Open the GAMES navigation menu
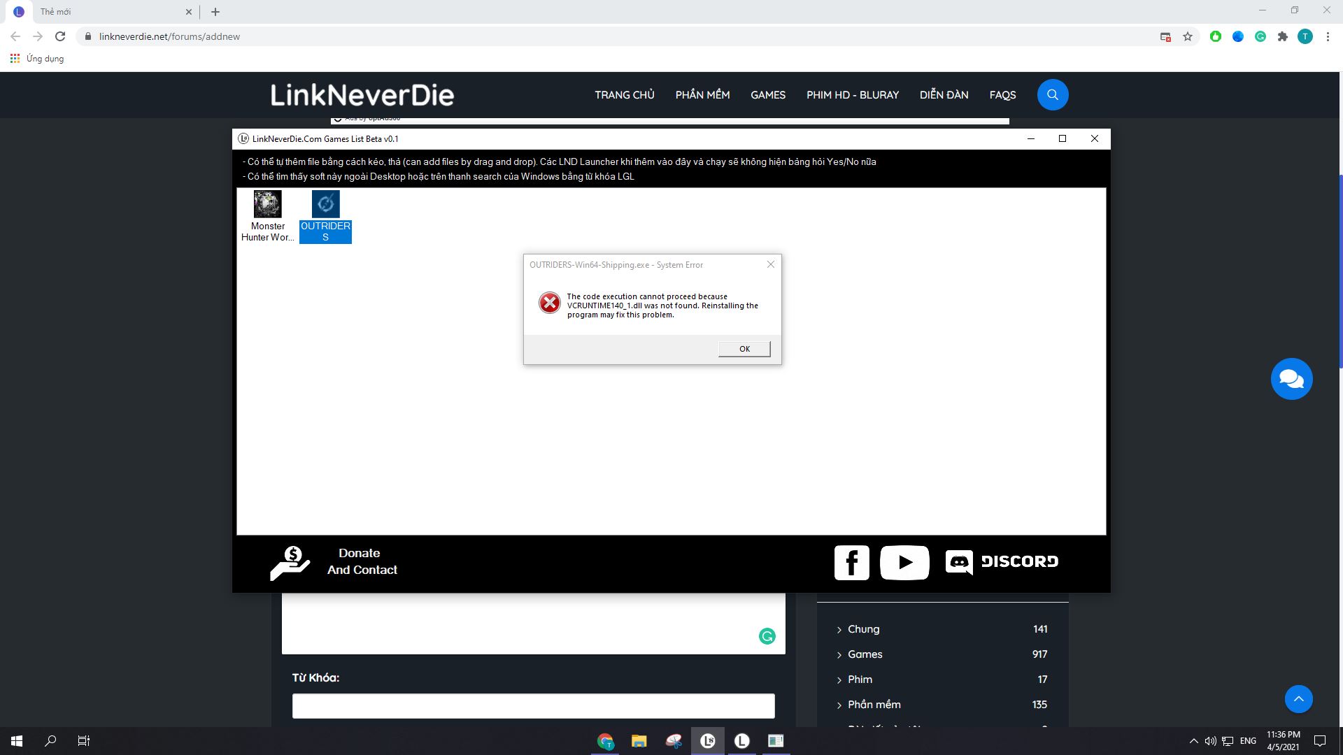The width and height of the screenshot is (1343, 755). coord(767,95)
